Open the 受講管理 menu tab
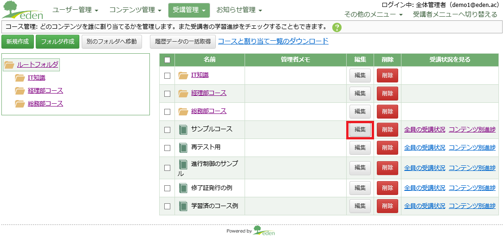The height and width of the screenshot is (245, 504). tap(189, 10)
